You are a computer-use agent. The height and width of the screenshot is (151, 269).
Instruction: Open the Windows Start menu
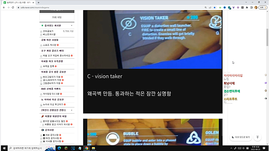(x=4, y=148)
